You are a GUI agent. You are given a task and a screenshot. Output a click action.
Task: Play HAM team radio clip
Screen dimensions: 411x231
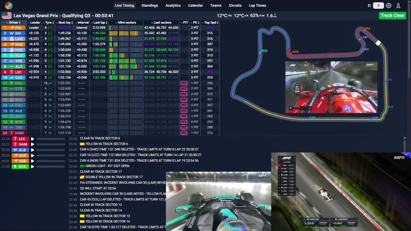tap(32, 144)
